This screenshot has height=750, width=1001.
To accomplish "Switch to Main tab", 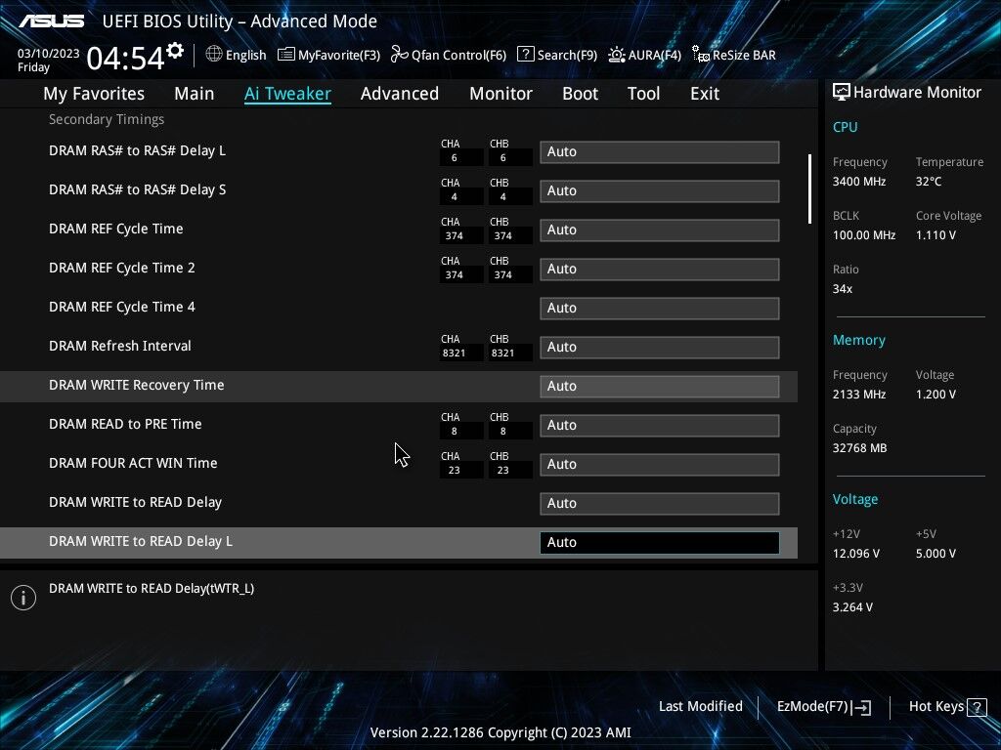I will [195, 94].
